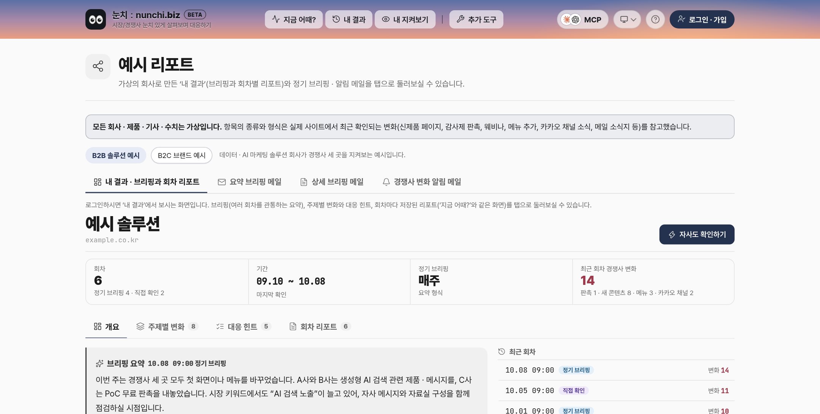Viewport: 820px width, 414px height.
Task: Click the nunchi.biz site title
Action: [x=146, y=15]
